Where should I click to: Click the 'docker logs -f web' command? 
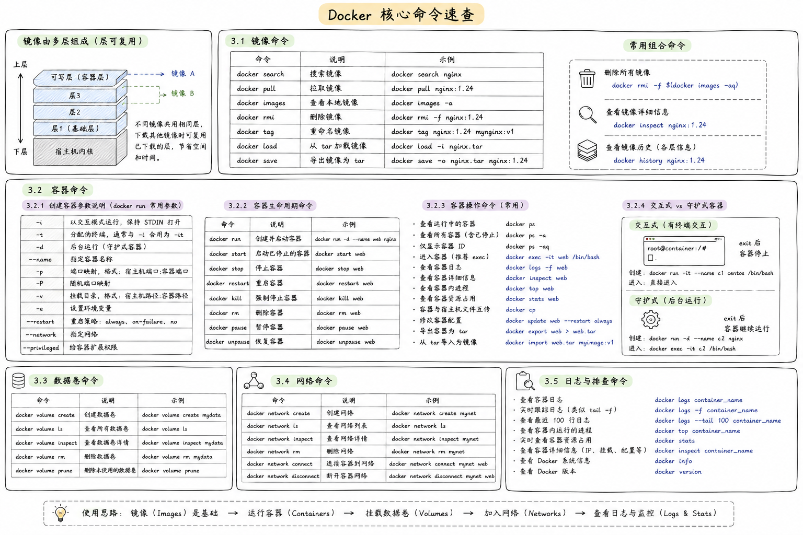(x=536, y=267)
